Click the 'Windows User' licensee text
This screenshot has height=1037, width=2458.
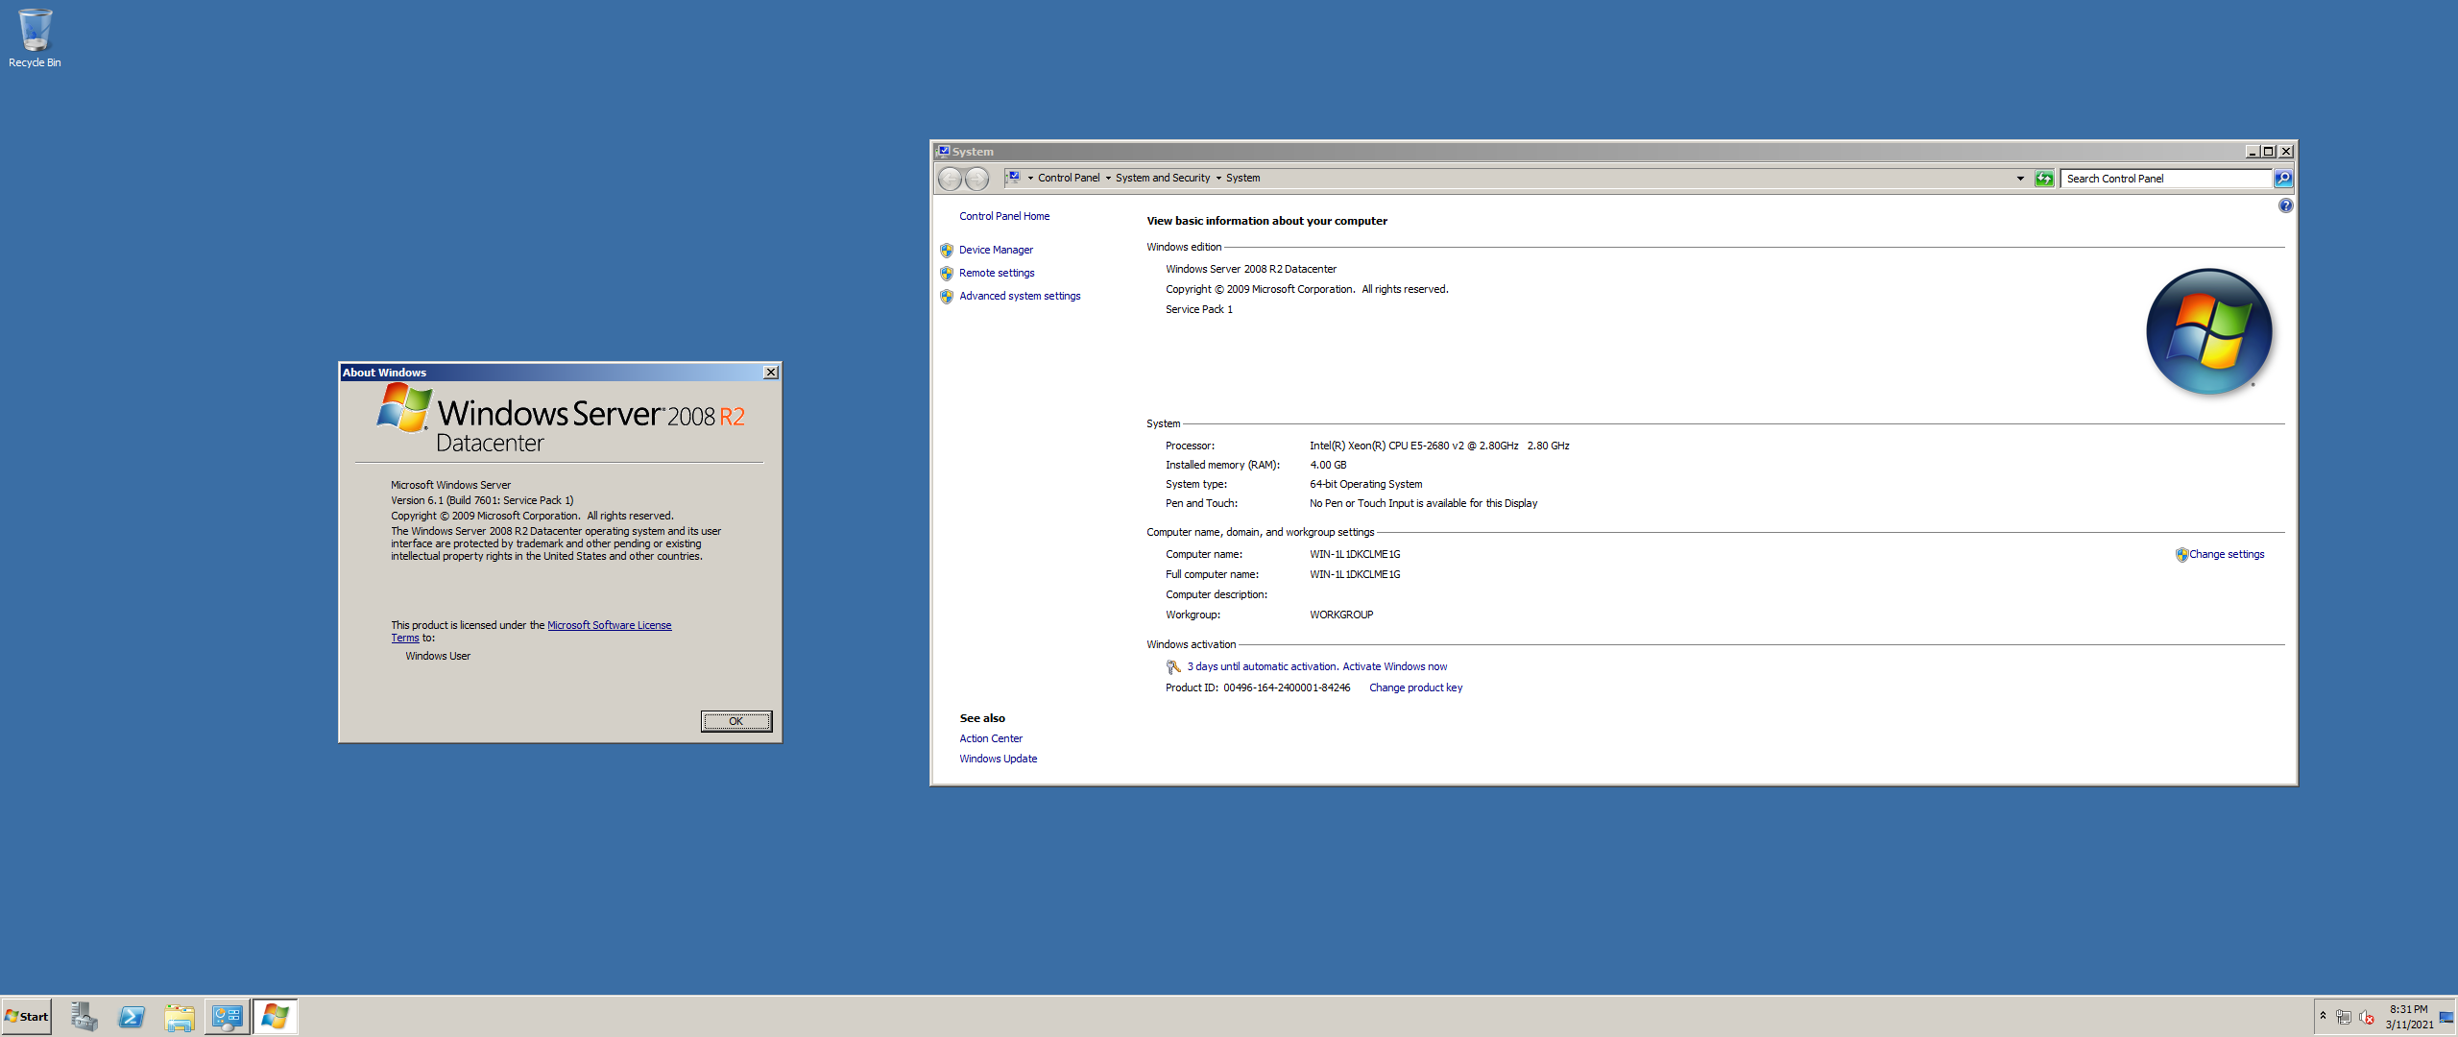tap(438, 657)
